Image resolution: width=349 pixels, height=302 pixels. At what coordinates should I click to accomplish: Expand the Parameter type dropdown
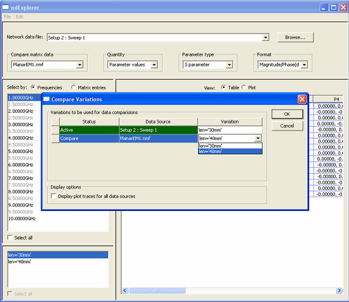(229, 65)
